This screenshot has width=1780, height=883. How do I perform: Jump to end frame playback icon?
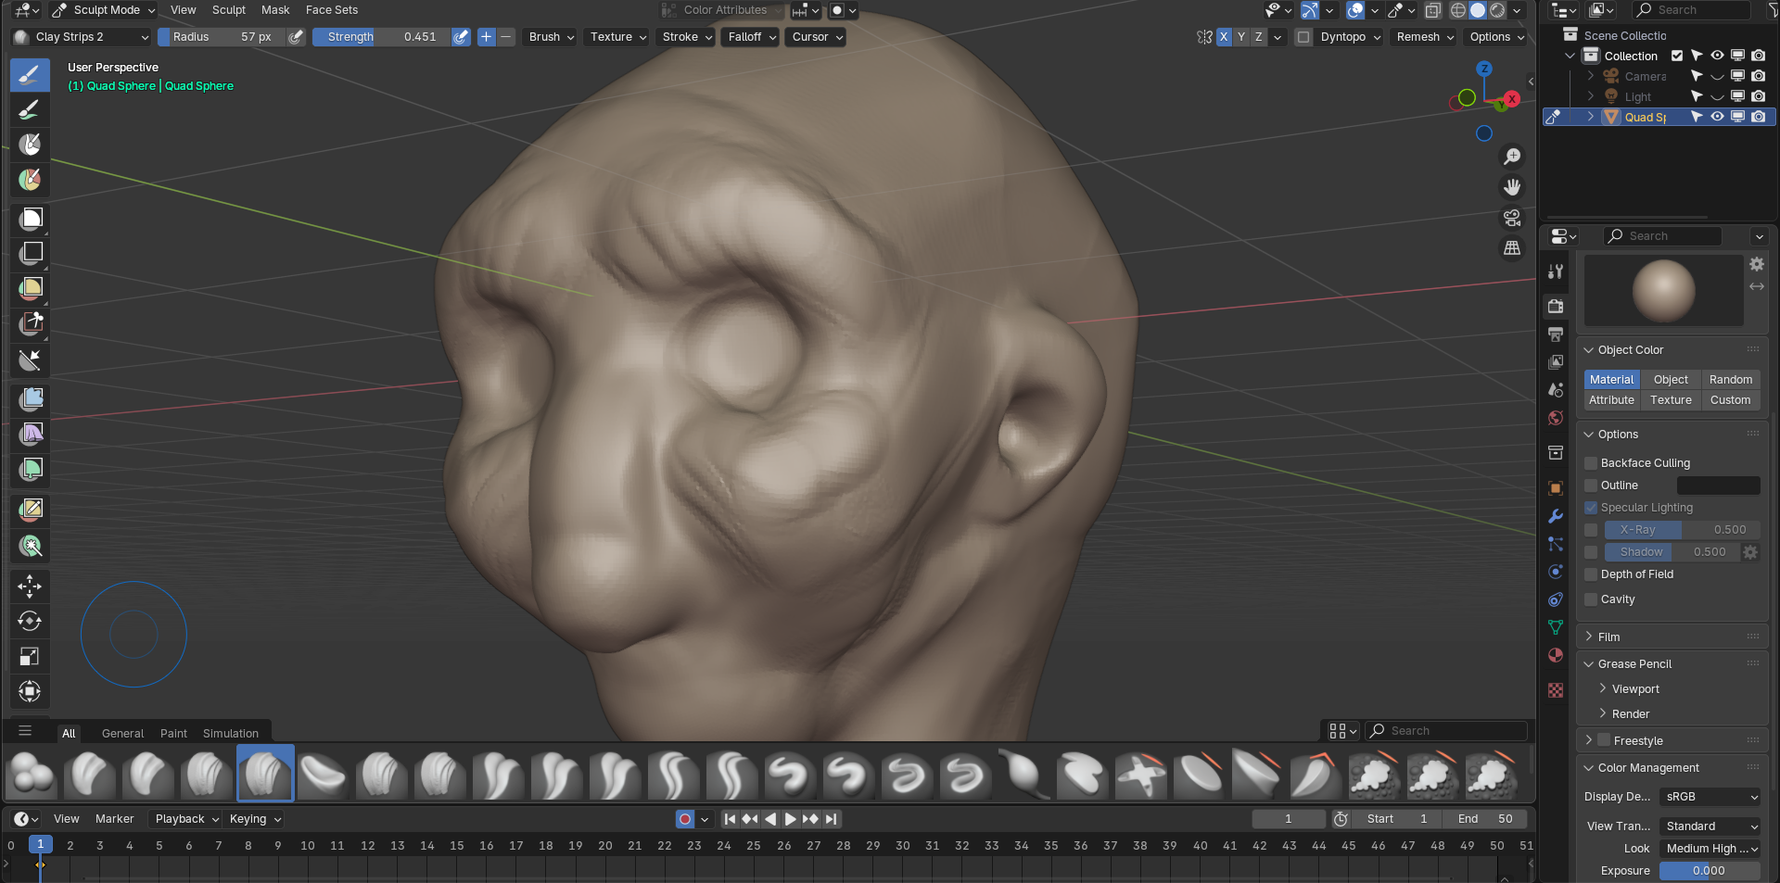click(x=832, y=819)
